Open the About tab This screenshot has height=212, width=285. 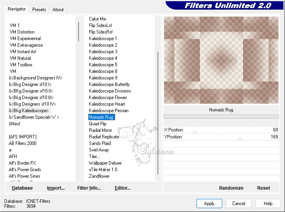(x=58, y=10)
